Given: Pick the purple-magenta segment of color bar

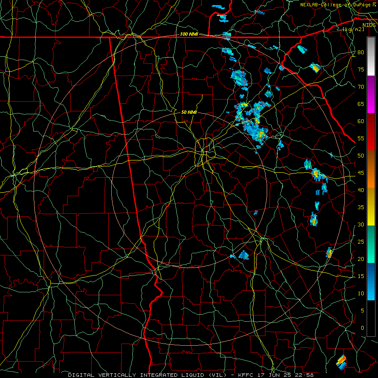Looking at the screenshot, I should click(371, 94).
